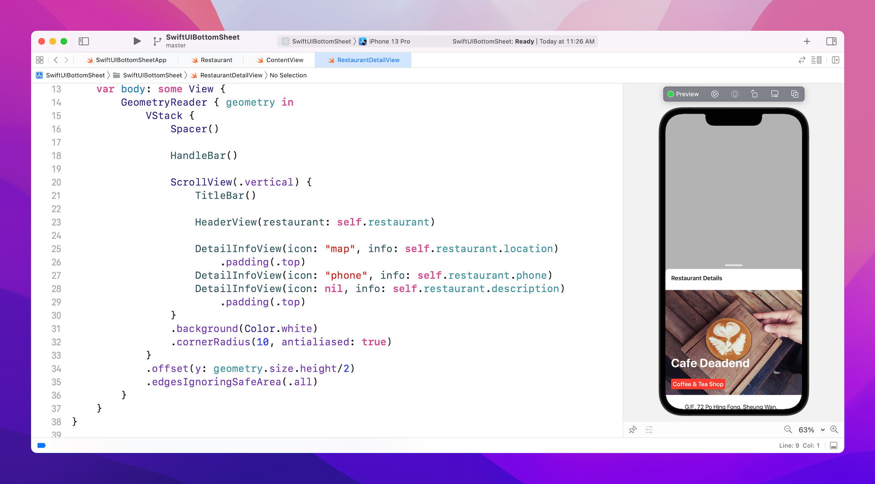Click the .edgesIgnoringSafeArea(.all) line
The width and height of the screenshot is (875, 484).
232,382
